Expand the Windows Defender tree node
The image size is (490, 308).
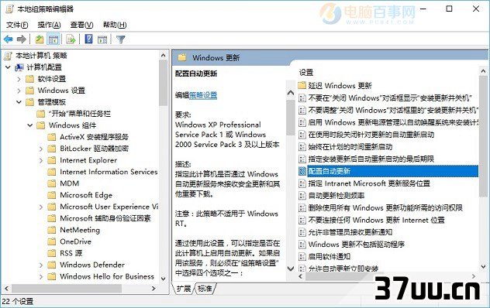[41, 265]
